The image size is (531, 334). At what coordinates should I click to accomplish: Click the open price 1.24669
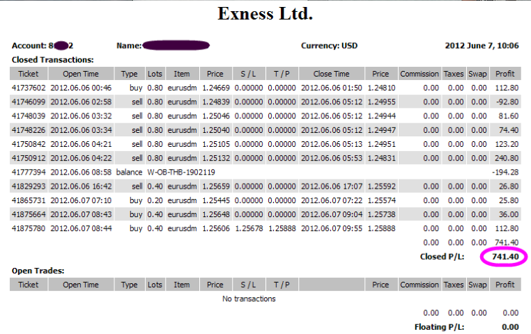click(216, 88)
